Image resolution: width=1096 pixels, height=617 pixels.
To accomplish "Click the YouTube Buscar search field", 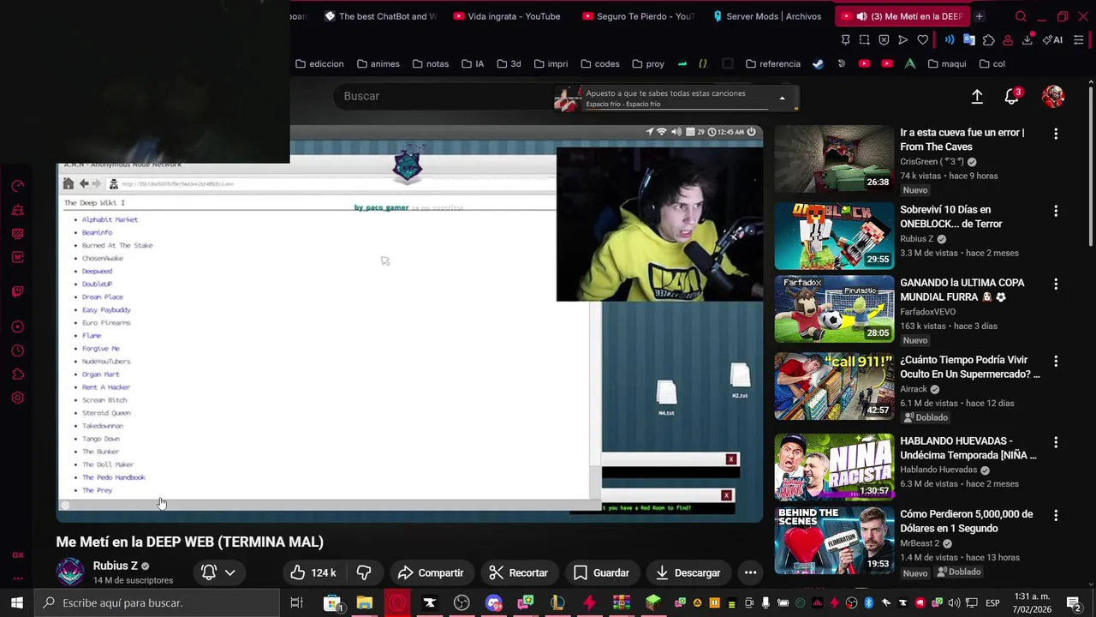I will [445, 96].
